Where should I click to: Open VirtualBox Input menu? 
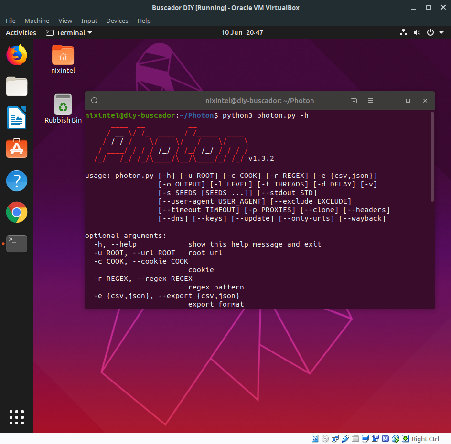(89, 21)
